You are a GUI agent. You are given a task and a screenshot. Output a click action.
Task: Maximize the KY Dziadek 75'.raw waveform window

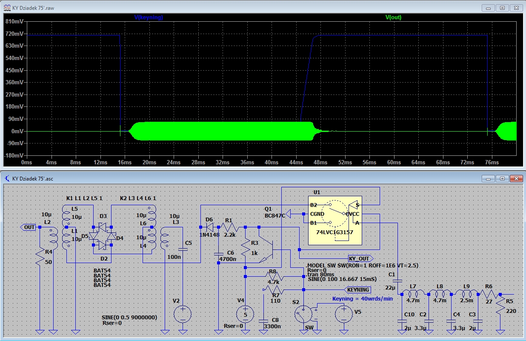(x=503, y=8)
